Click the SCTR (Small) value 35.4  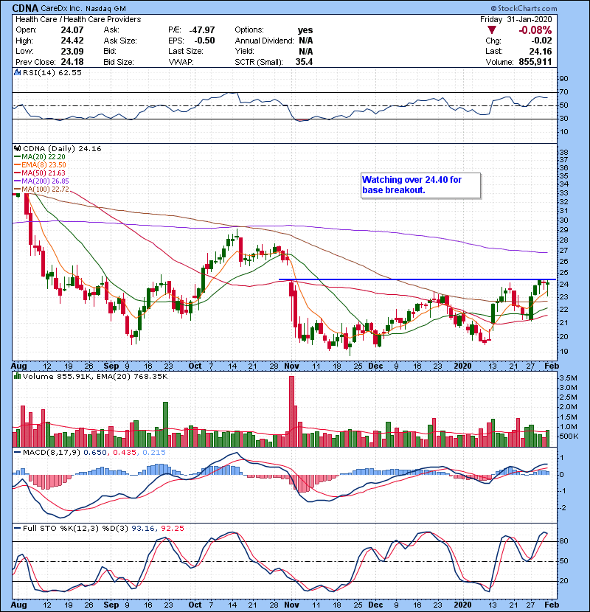click(304, 62)
